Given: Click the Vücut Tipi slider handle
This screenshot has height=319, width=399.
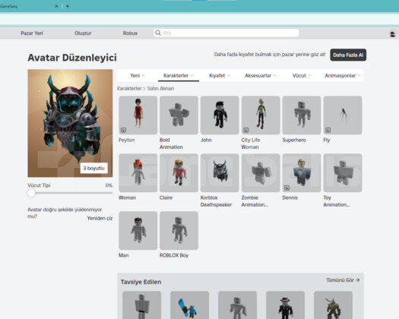Looking at the screenshot, I should (x=31, y=193).
